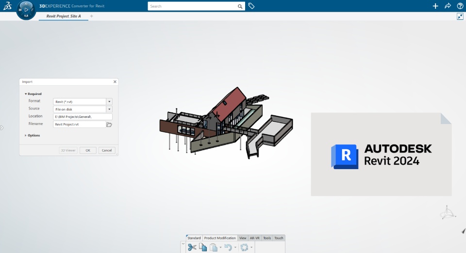This screenshot has width=466, height=253.
Task: Expand the Options section
Action: tap(26, 135)
